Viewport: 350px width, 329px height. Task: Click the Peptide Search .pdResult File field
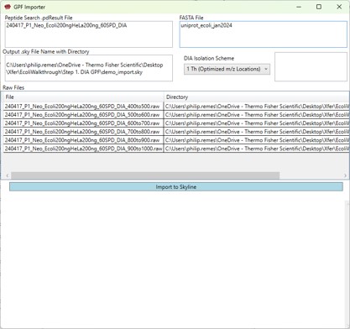point(89,34)
